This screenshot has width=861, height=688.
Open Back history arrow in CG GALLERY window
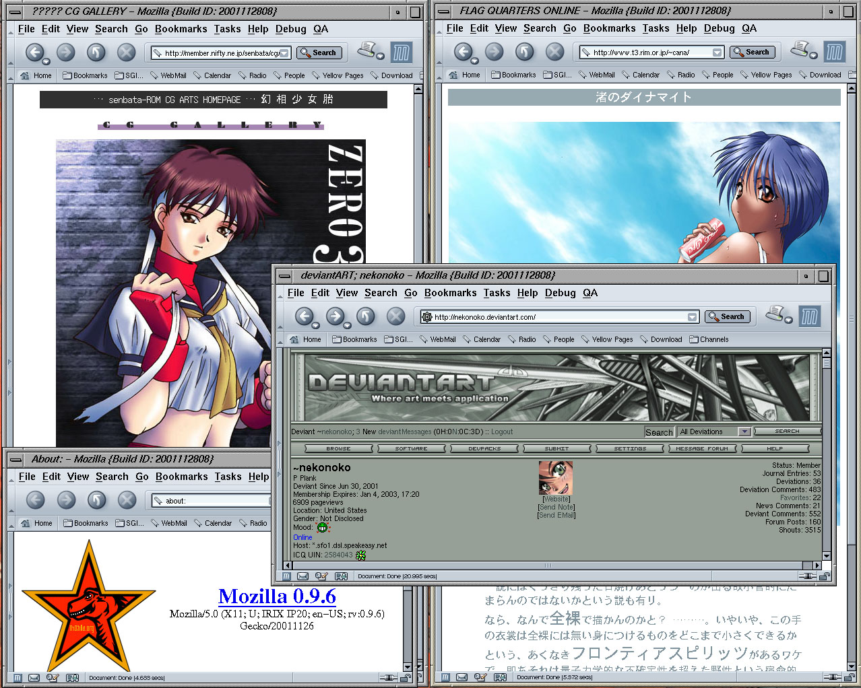[45, 61]
